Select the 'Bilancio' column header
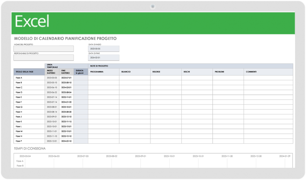This screenshot has height=180, width=306. [x=135, y=72]
